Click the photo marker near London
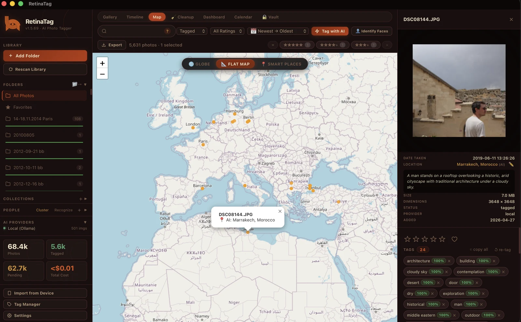The image size is (521, 322). pos(193,128)
